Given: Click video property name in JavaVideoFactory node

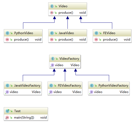Looking at the screenshot, I should (14, 92).
